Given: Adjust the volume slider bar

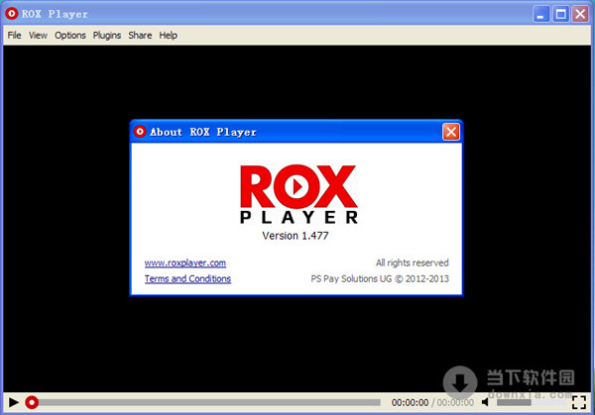Looking at the screenshot, I should point(532,402).
